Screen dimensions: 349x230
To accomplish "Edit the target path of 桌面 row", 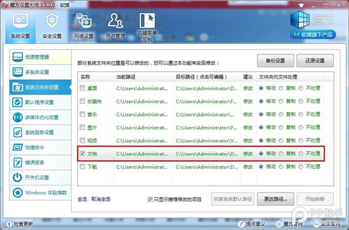I will (207, 88).
